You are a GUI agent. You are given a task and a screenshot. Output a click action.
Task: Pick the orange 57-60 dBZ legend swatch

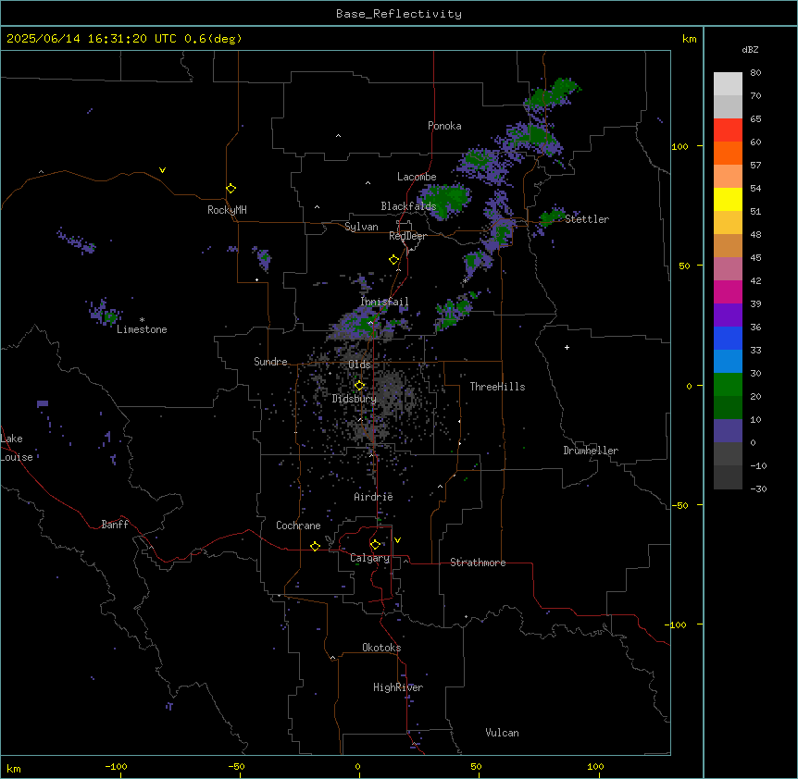point(728,153)
